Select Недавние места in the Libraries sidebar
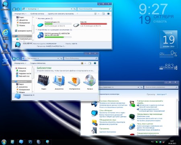This screenshot has height=145, width=181. click(23, 73)
